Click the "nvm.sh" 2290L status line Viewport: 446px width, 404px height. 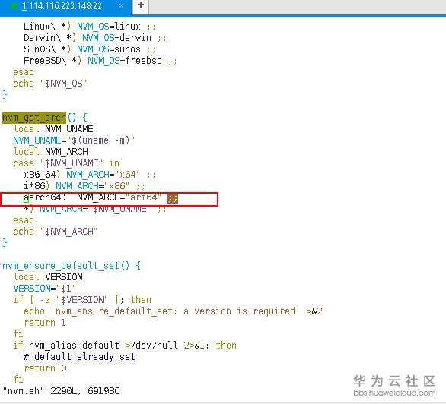point(61,391)
